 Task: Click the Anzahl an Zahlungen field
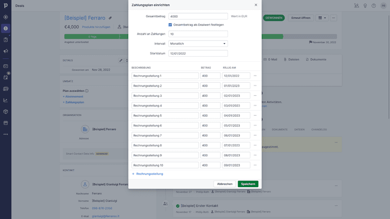(198, 34)
